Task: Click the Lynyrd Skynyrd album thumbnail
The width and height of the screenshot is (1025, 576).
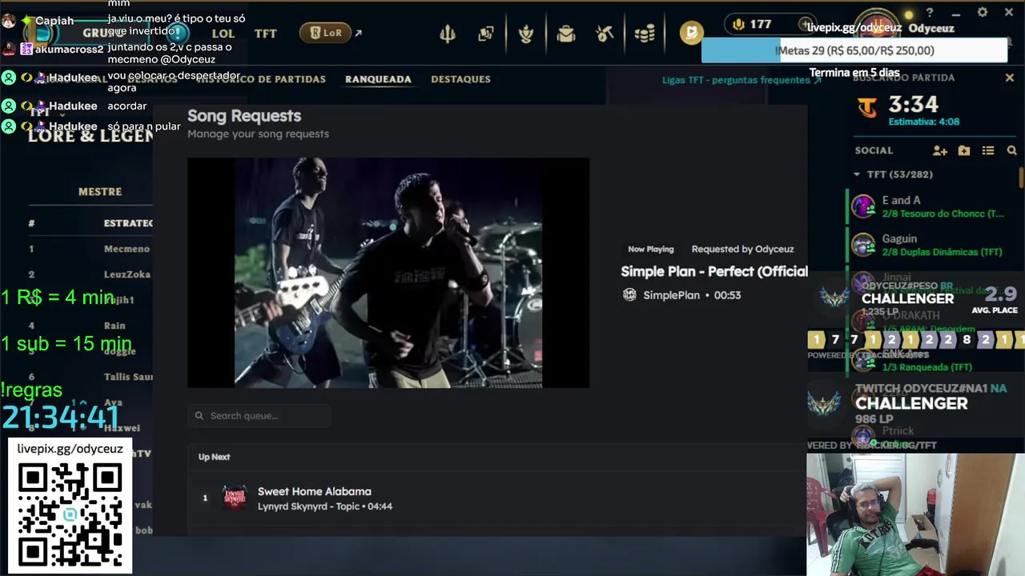Action: pyautogui.click(x=234, y=498)
